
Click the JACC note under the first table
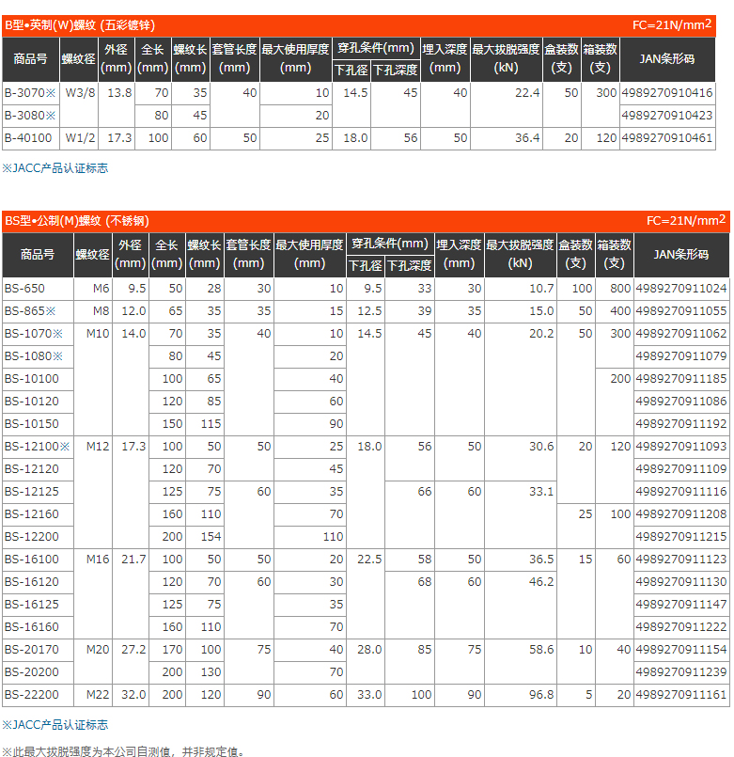55,168
